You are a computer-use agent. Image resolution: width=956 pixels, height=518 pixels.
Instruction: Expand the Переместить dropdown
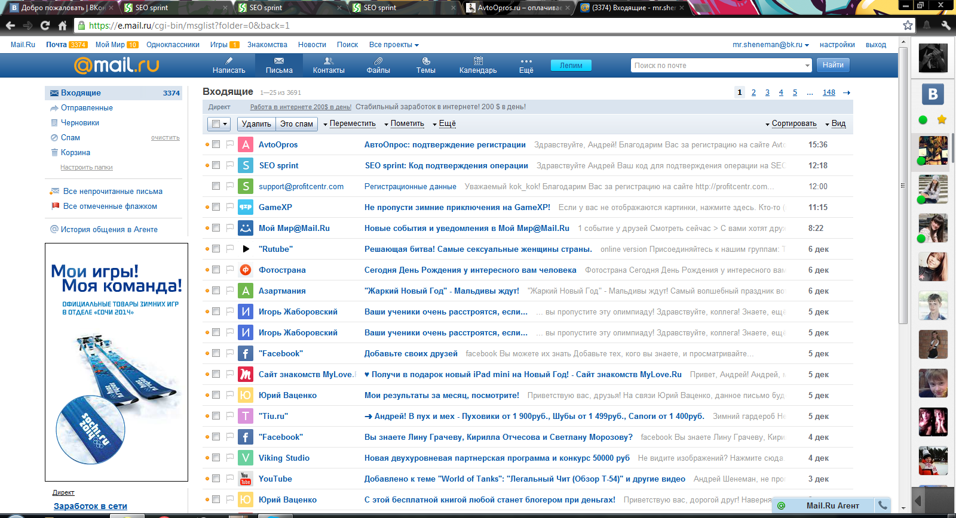coord(350,124)
